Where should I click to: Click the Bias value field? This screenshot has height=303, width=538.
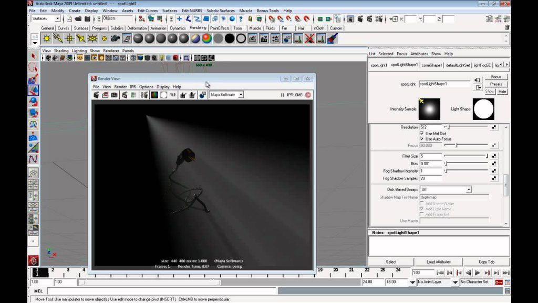point(431,164)
